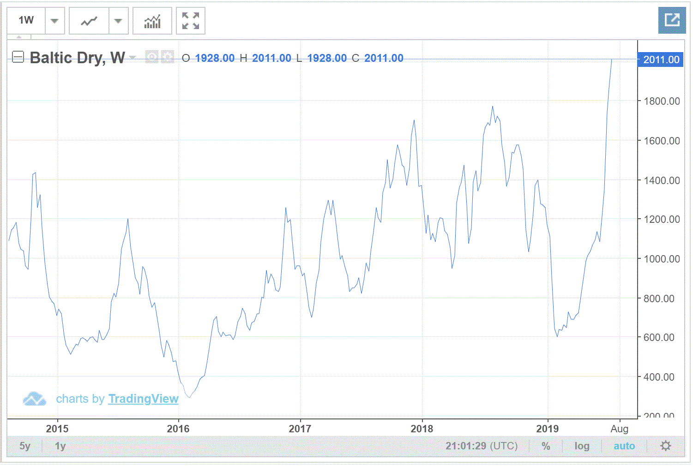Image resolution: width=693 pixels, height=466 pixels.
Task: Open the indicators chart icon in toolbar
Action: click(152, 21)
